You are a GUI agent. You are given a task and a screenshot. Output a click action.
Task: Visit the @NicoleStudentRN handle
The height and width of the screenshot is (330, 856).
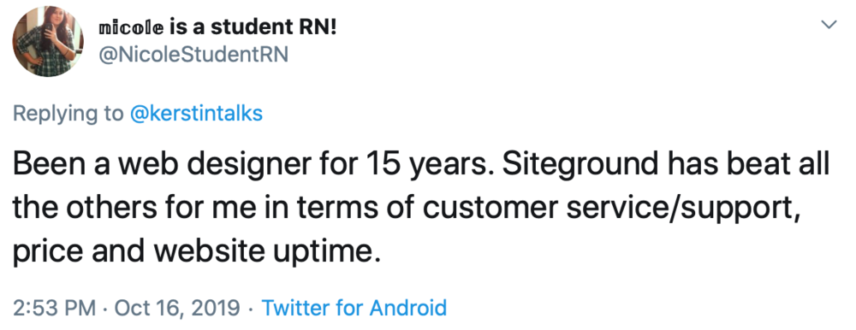(x=193, y=55)
